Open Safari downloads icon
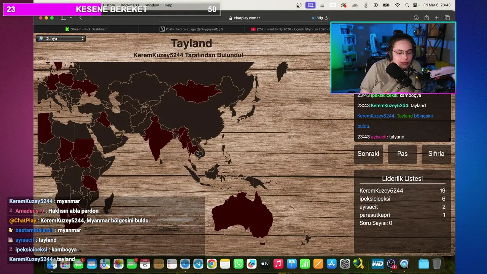The height and width of the screenshot is (274, 487). click(x=416, y=18)
